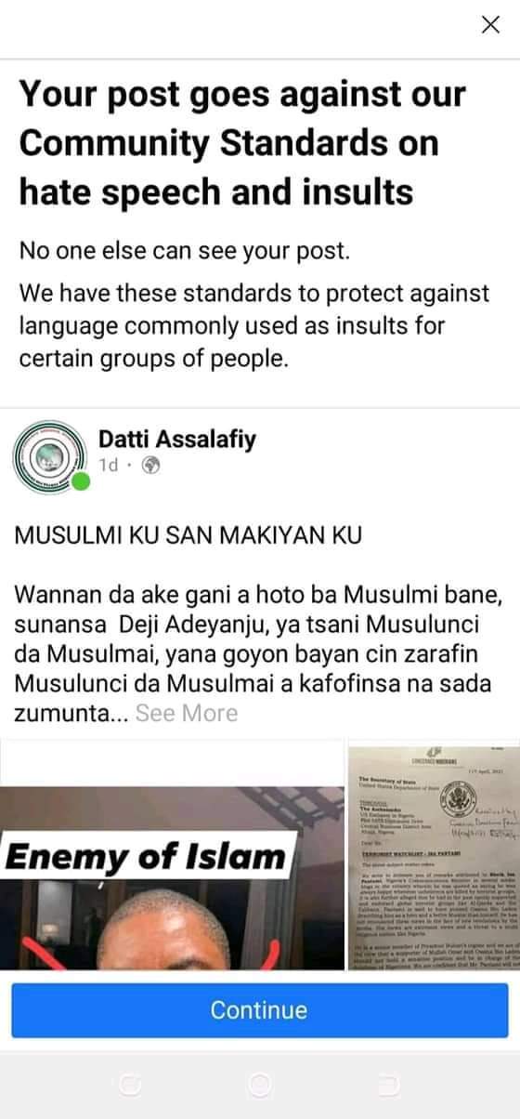Tap the Android home circle button
This screenshot has height=1119, width=520.
coord(260,1084)
